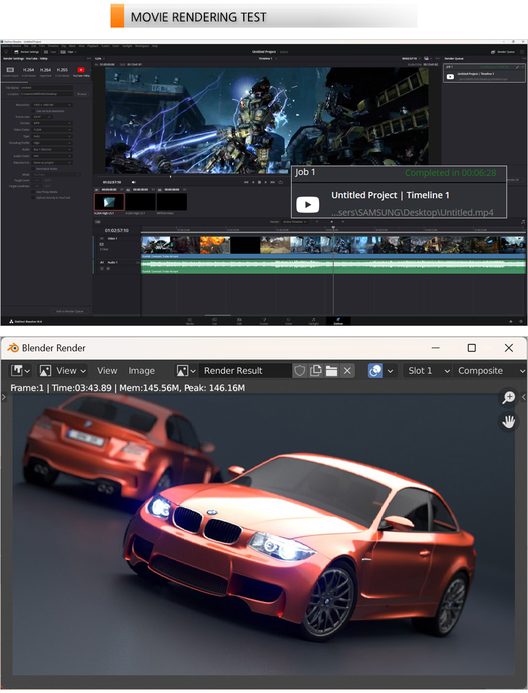Go to the Deliver page in DaVinci Resolve

338,321
